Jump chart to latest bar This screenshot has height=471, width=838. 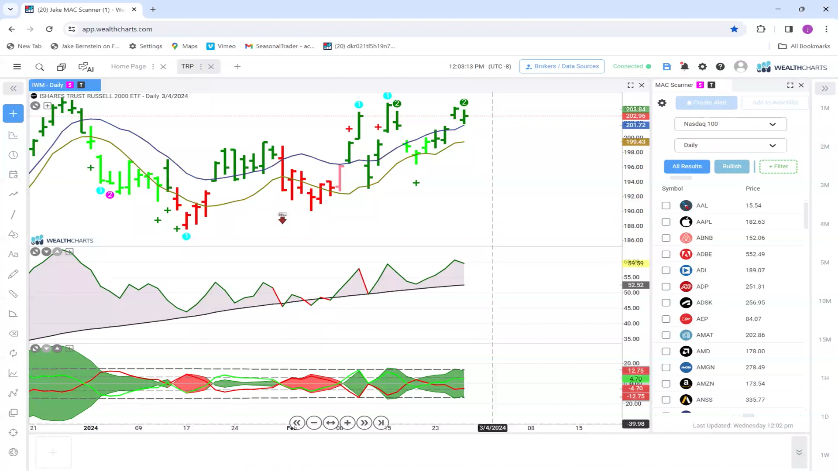click(381, 423)
